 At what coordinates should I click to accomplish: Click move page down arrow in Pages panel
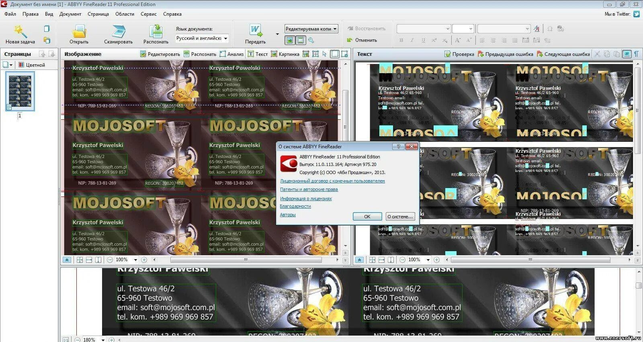[x=52, y=54]
